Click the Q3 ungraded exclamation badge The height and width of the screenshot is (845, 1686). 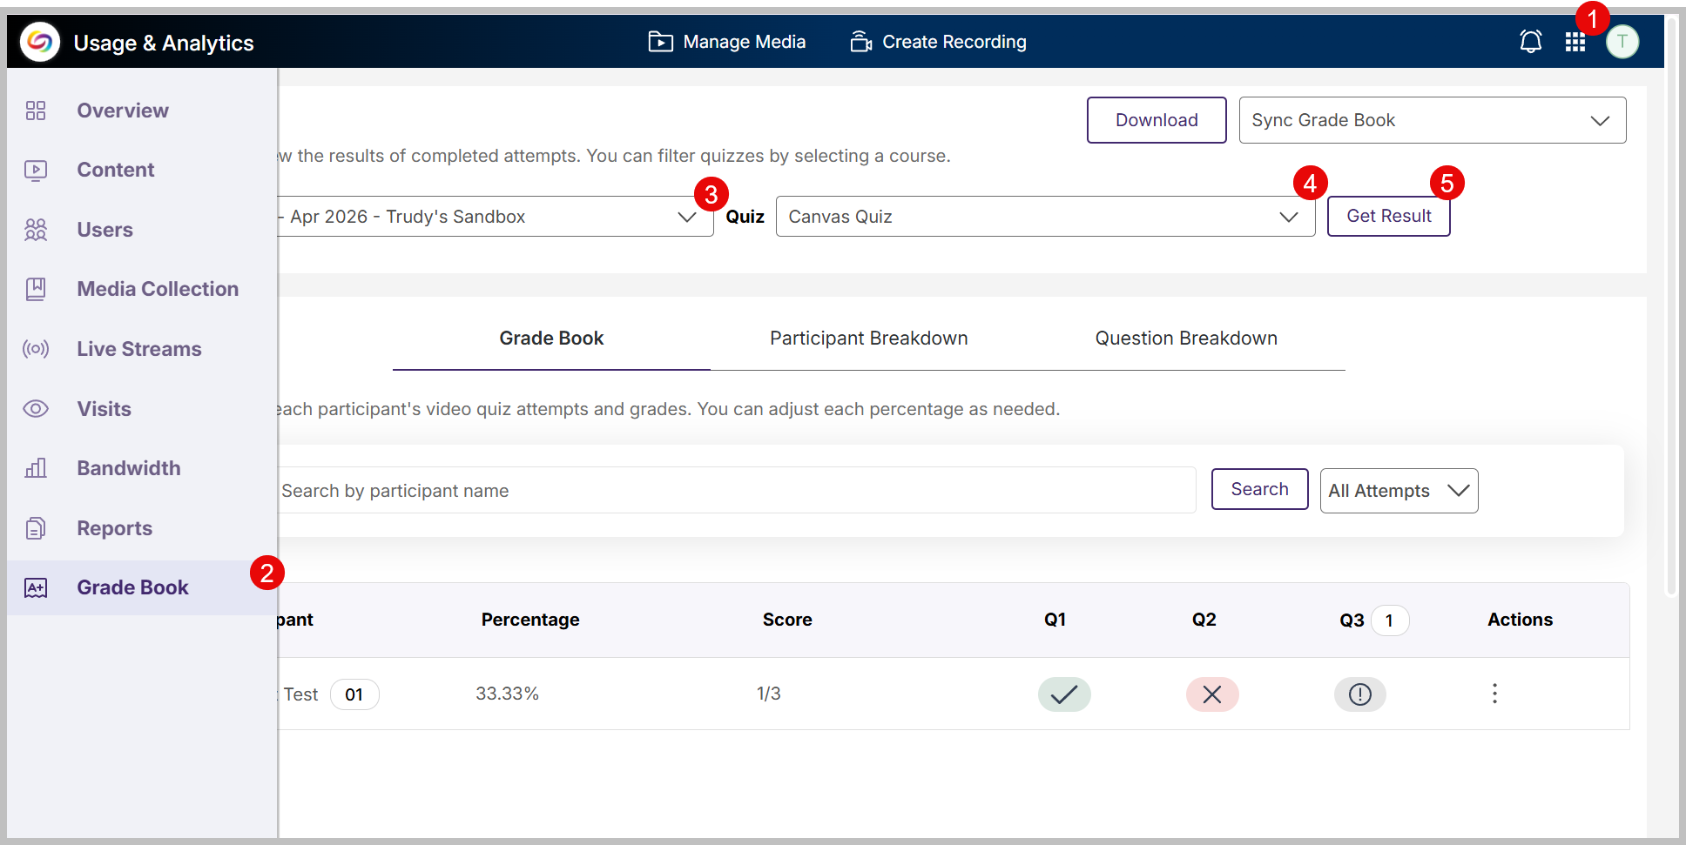(x=1360, y=694)
